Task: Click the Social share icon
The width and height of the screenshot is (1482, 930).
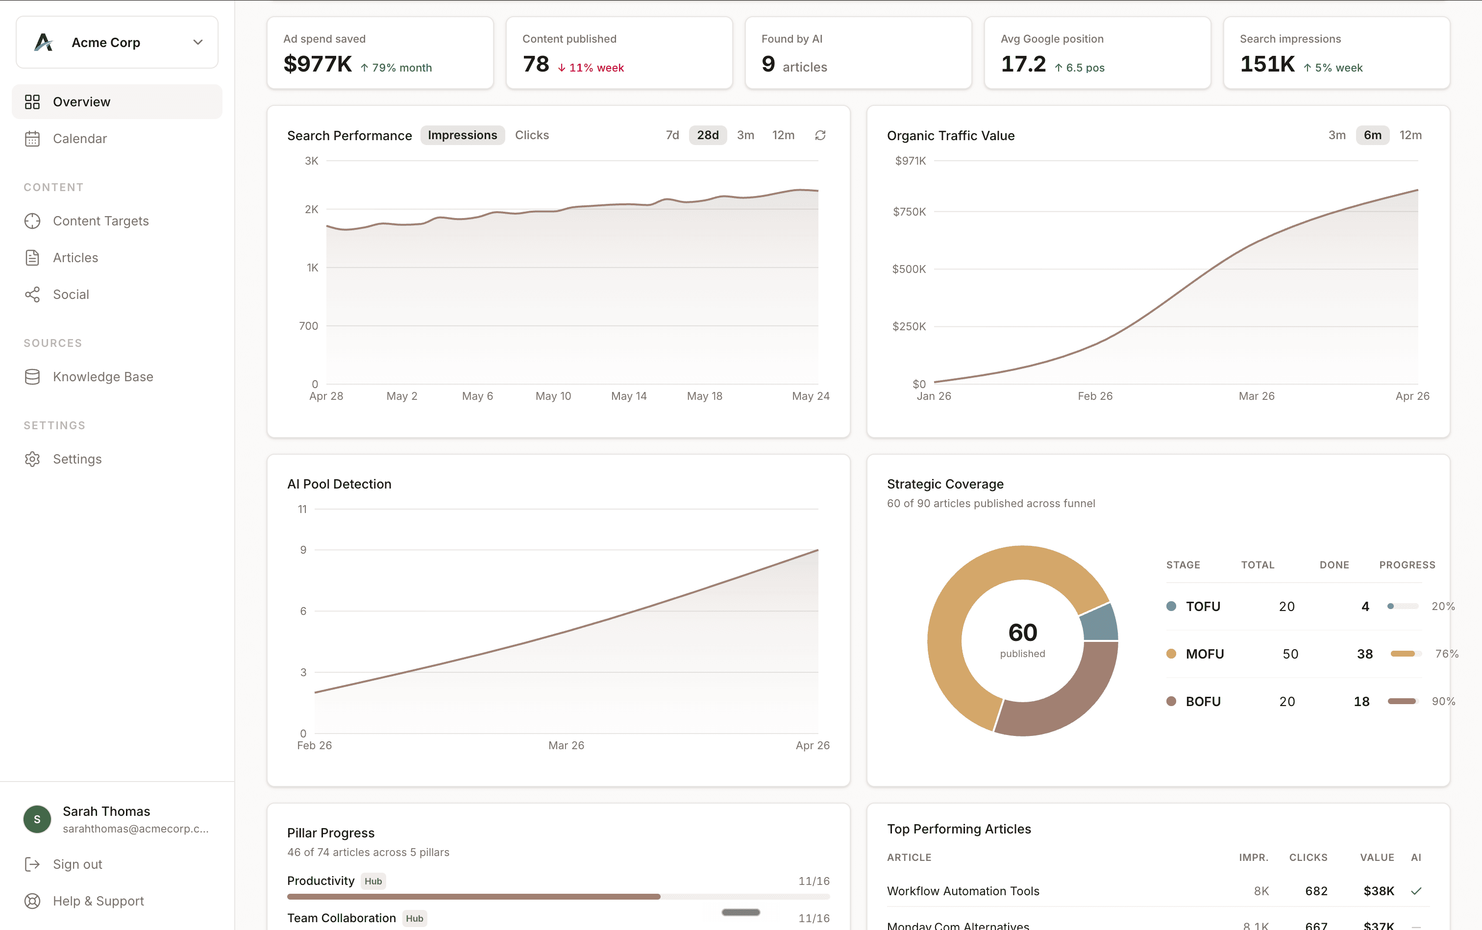Action: [33, 294]
